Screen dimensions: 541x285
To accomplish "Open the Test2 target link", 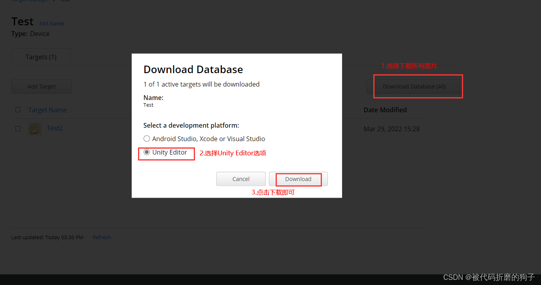I will 55,128.
